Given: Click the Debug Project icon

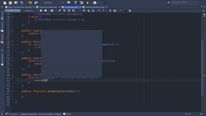Looking at the screenshot, I should 95,3.
